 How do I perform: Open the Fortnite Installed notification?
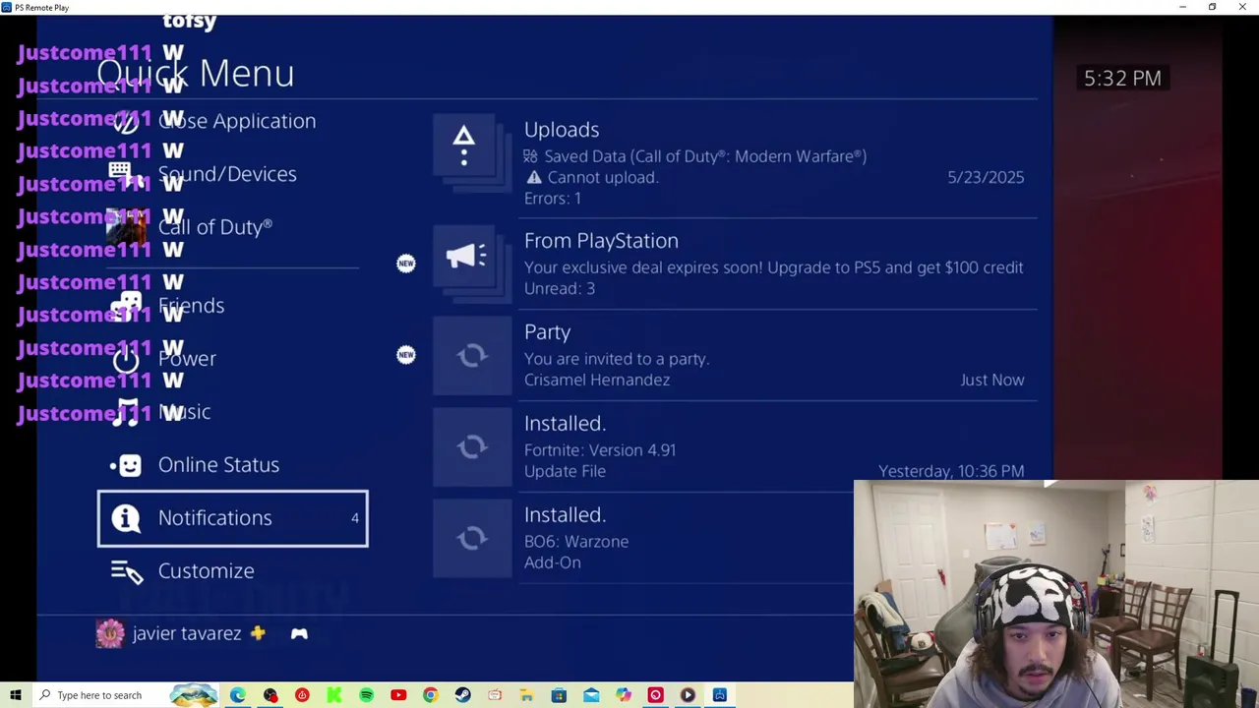(x=735, y=446)
